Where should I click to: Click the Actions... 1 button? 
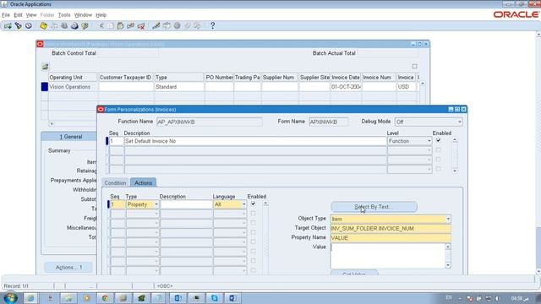[68, 267]
